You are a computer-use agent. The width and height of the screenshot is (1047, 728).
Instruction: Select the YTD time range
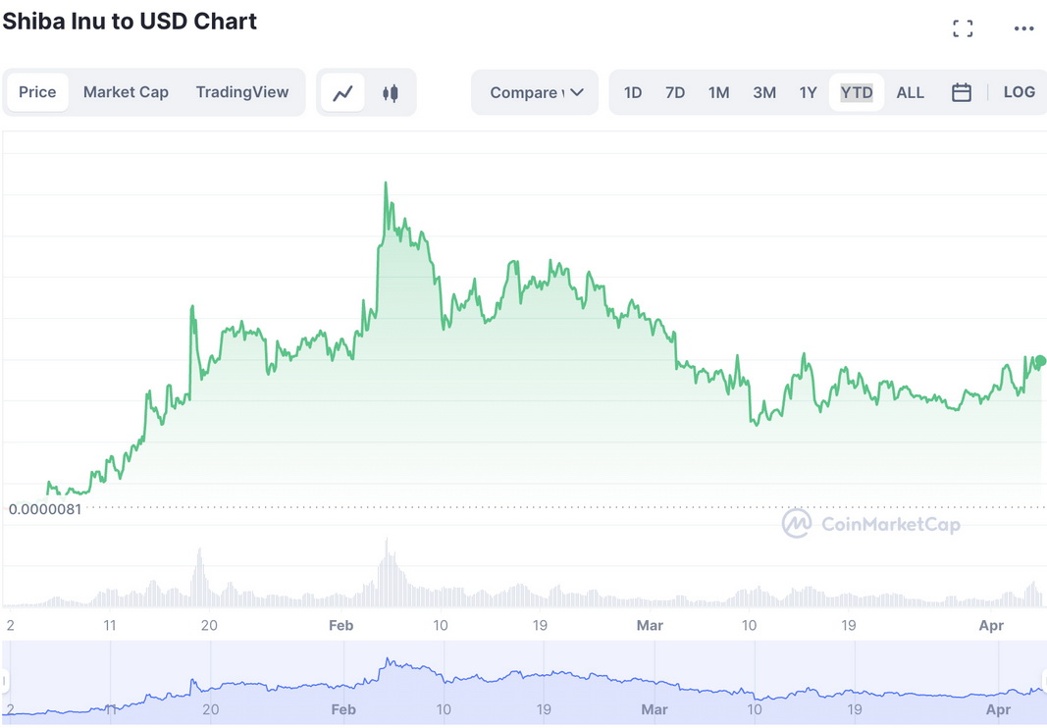tap(857, 92)
